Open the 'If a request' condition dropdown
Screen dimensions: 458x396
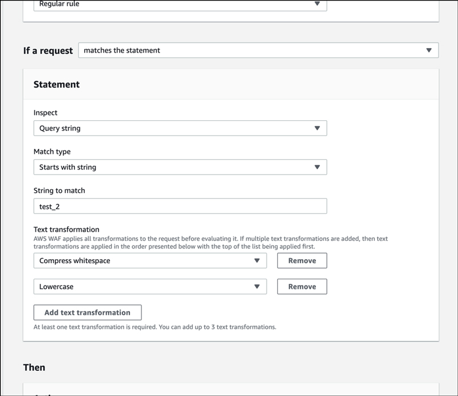258,50
